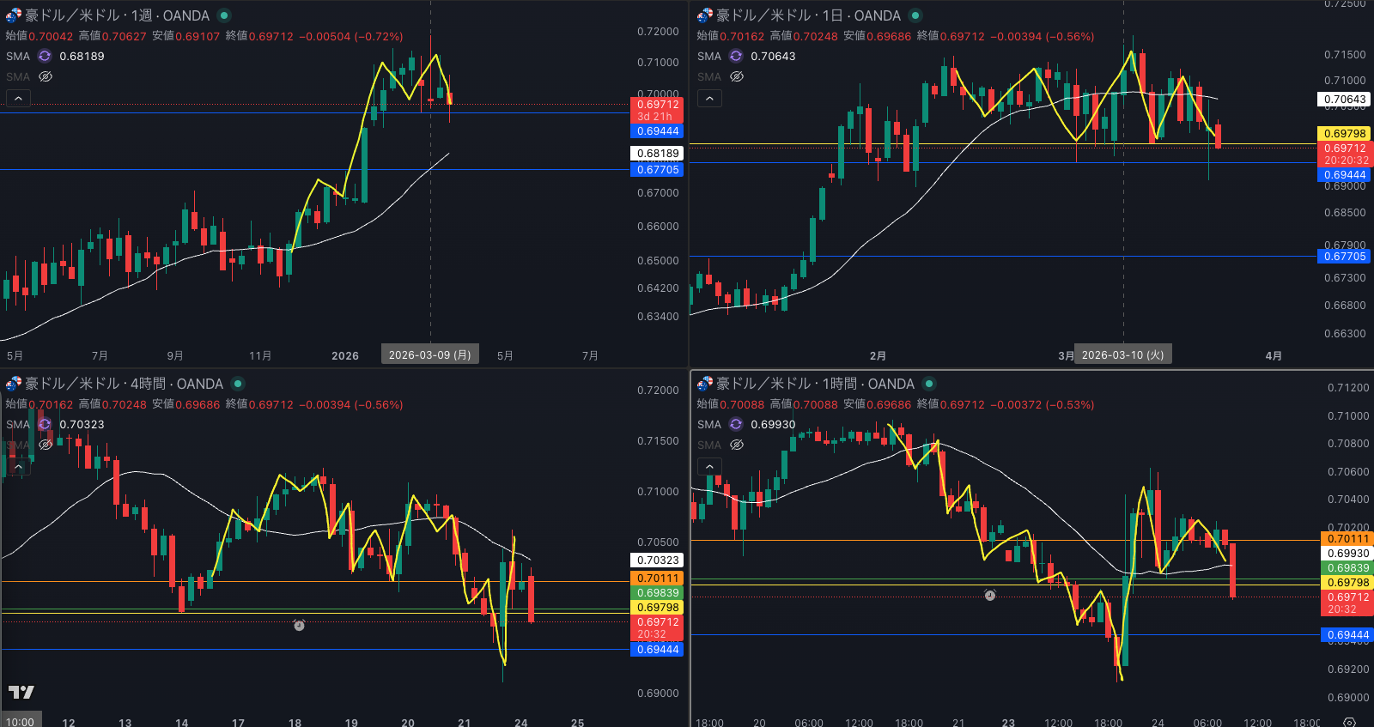Click the SMA 0.70323 legend in the 4-hour chart
Image resolution: width=1374 pixels, height=727 pixels.
81,424
